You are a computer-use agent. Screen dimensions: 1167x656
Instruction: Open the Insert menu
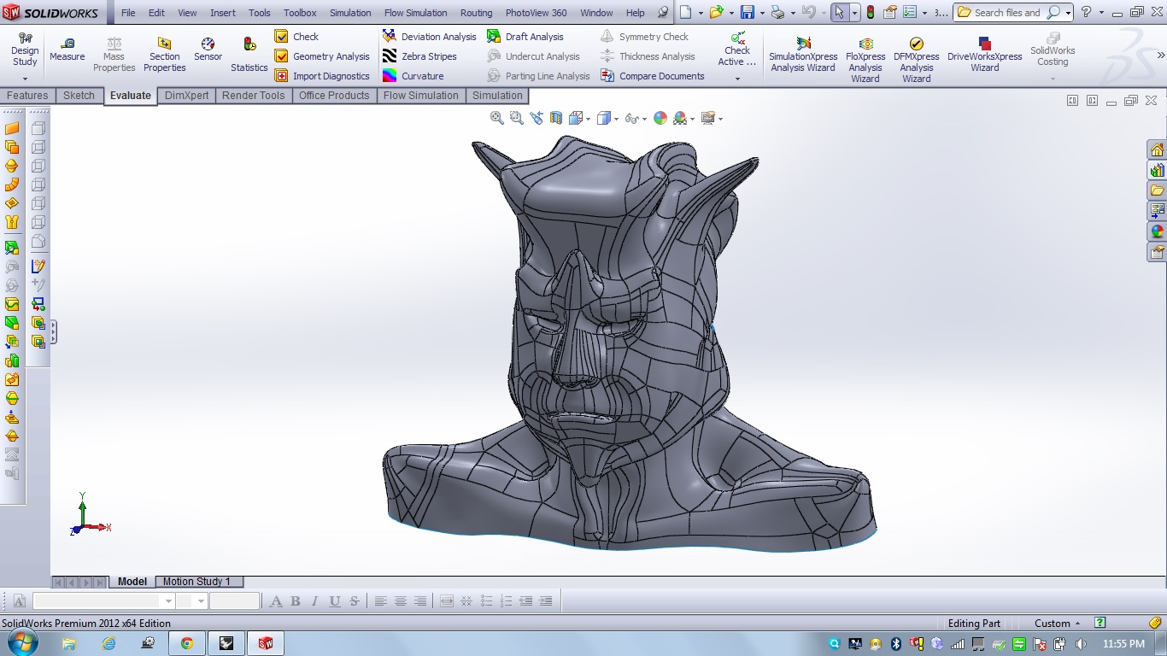[x=223, y=13]
